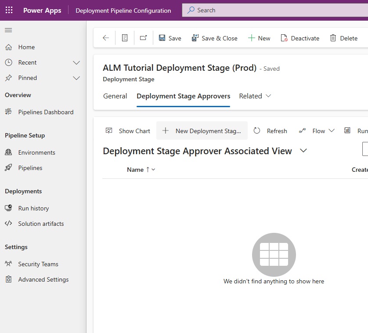This screenshot has height=333, width=368.
Task: Click the Delete button label
Action: (x=349, y=38)
